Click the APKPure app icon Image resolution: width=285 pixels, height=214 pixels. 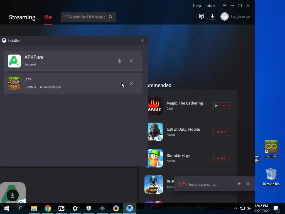point(14,61)
